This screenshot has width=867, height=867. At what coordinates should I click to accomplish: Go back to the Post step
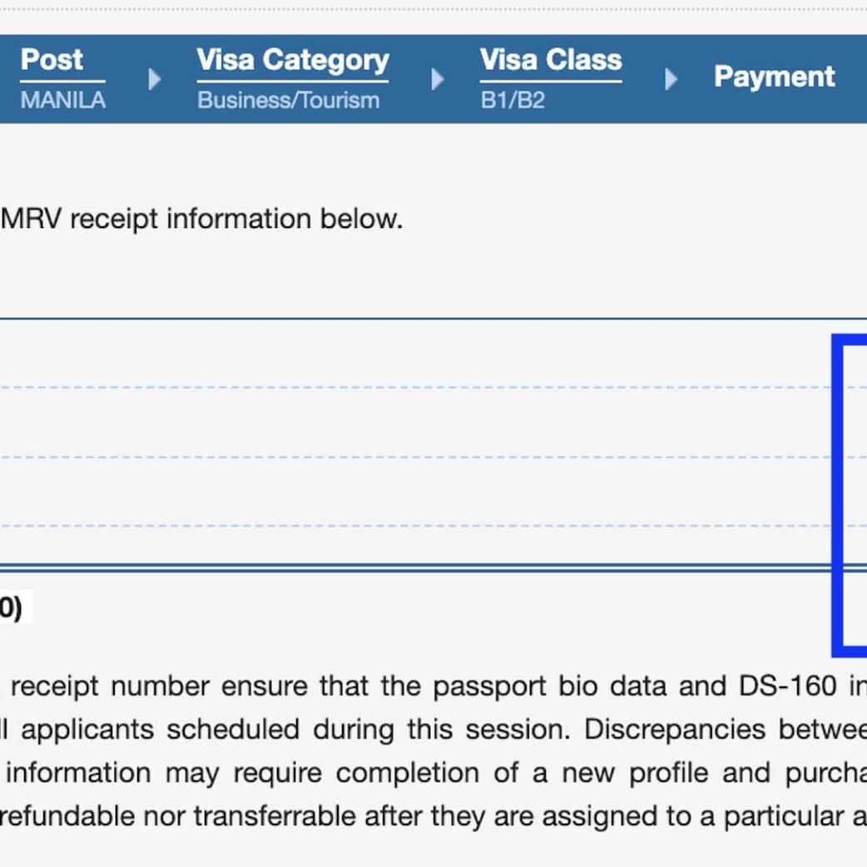52,60
